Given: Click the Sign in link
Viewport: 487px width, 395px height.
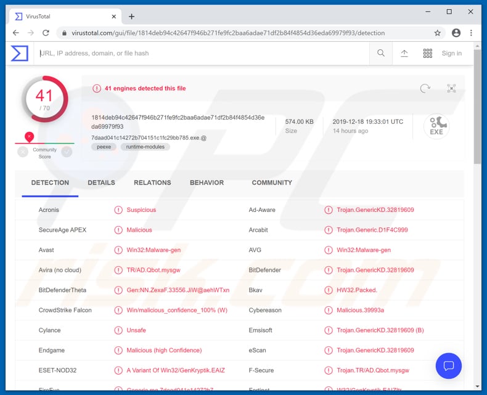Looking at the screenshot, I should [452, 53].
